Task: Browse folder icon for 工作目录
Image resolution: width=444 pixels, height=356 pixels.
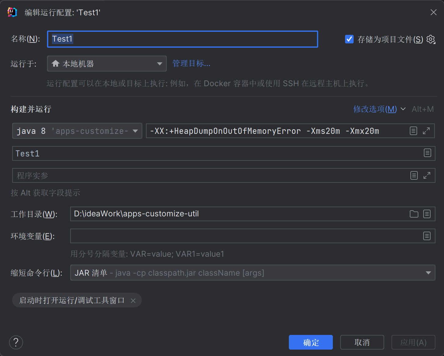Action: [x=414, y=214]
